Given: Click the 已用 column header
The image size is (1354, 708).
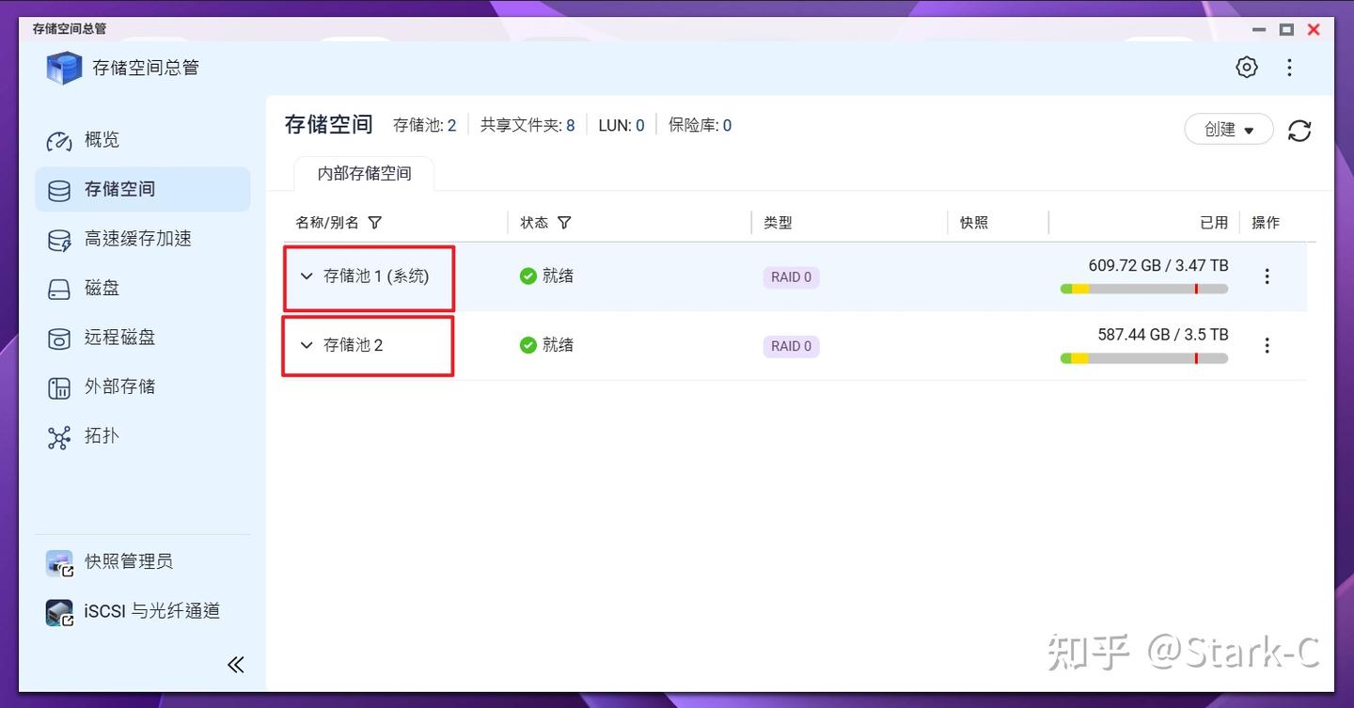Looking at the screenshot, I should click(1214, 223).
